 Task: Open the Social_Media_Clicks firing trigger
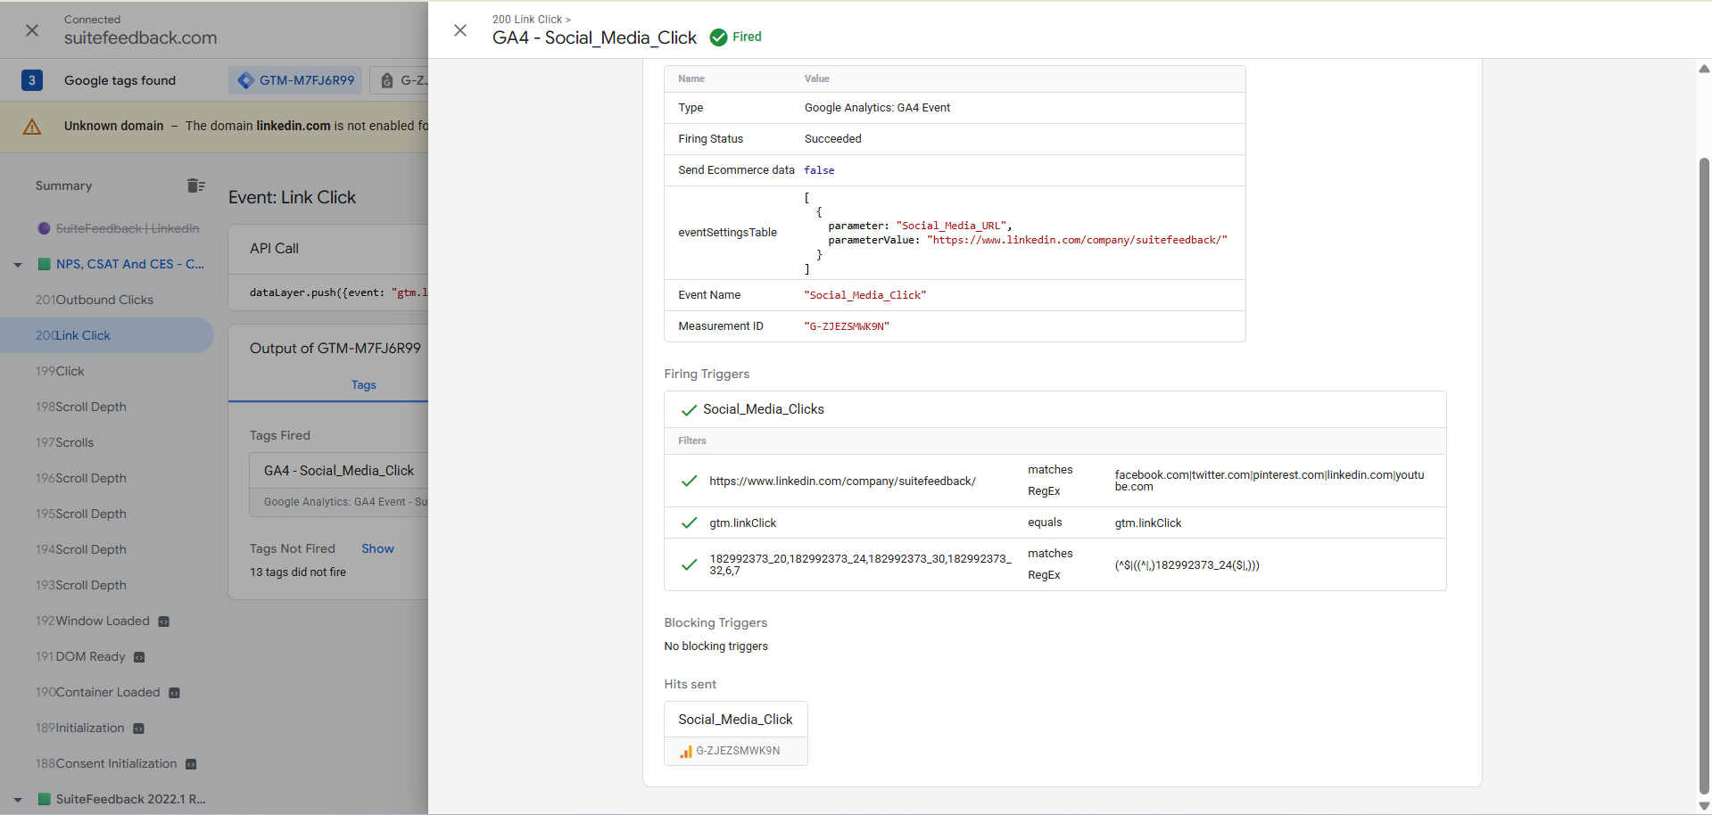763,409
